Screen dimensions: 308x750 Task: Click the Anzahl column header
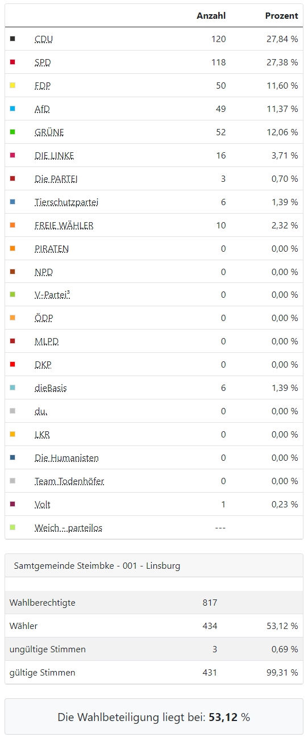[211, 16]
